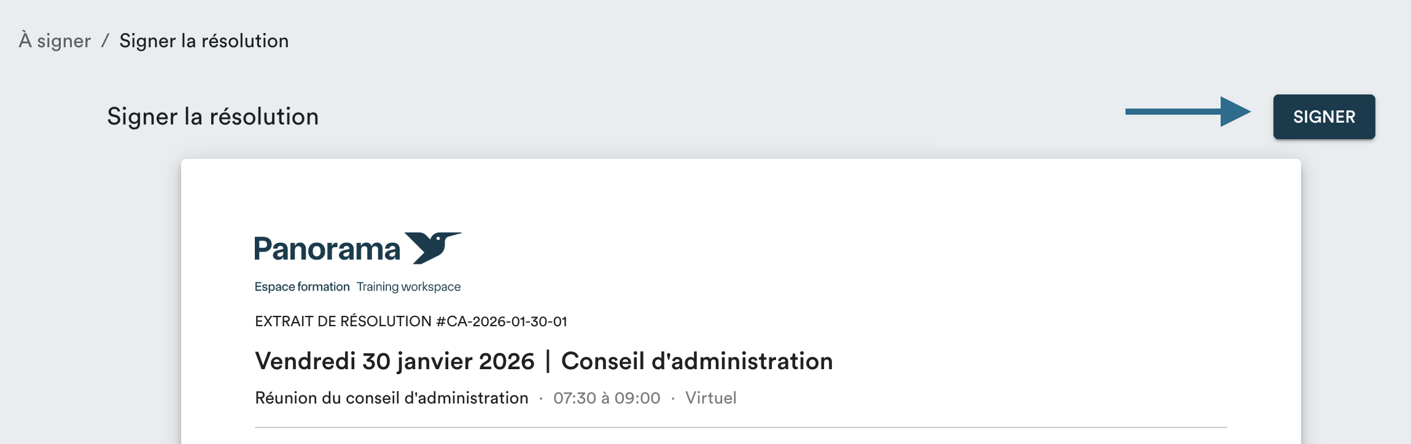Click the blue arrow pointing to SIGNER
This screenshot has width=1411, height=444.
click(x=1187, y=112)
